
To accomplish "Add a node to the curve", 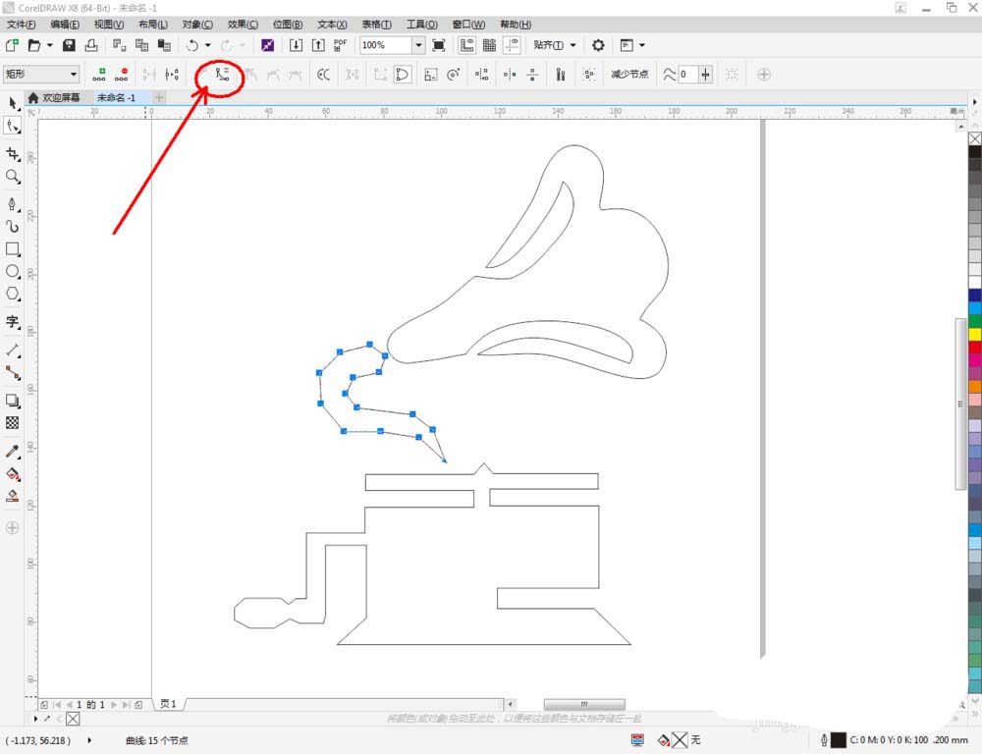I will [x=99, y=75].
